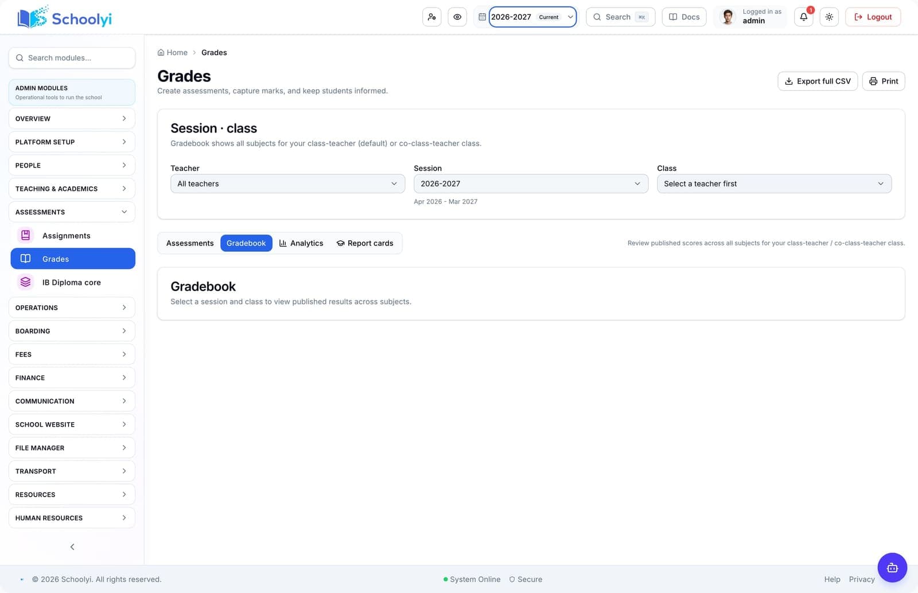Open the Session dropdown showing 2026-2027
Viewport: 918px width, 593px height.
click(531, 184)
